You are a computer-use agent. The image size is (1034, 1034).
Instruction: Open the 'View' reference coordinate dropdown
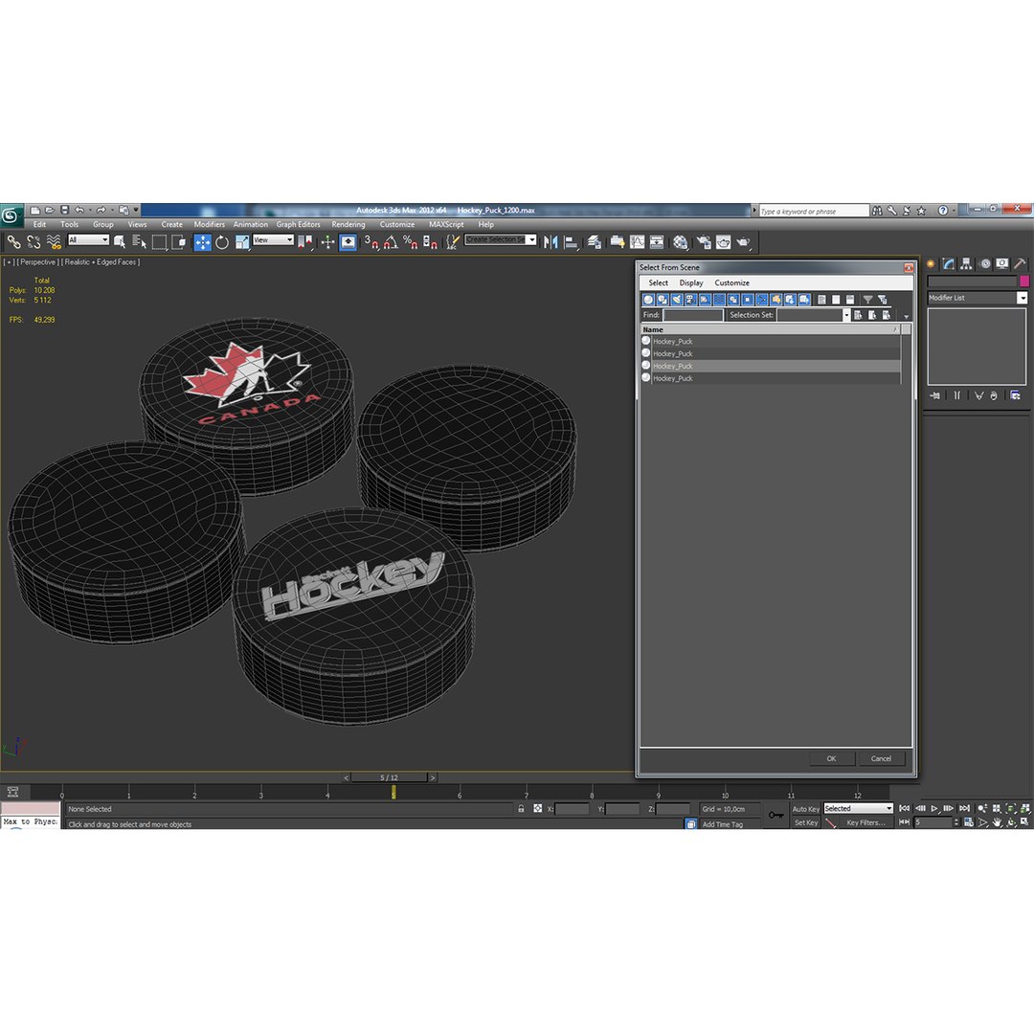(273, 240)
